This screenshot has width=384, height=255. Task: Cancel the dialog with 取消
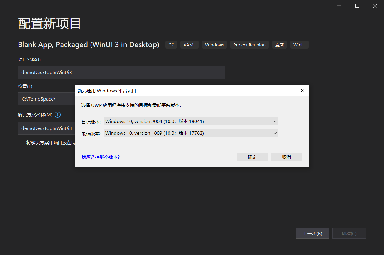286,157
